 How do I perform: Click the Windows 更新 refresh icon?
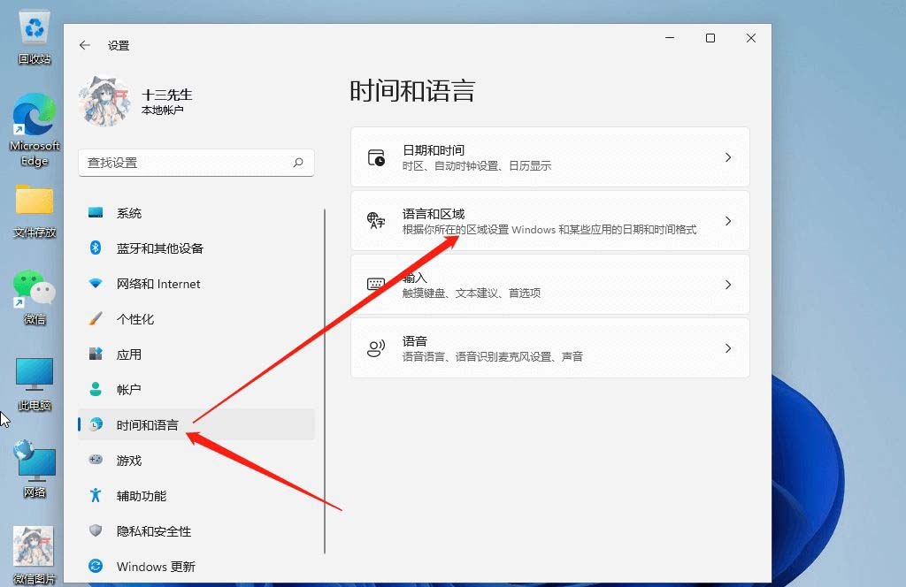96,566
